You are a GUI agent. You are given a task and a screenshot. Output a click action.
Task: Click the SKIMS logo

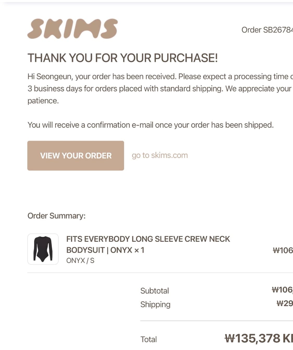(x=72, y=29)
